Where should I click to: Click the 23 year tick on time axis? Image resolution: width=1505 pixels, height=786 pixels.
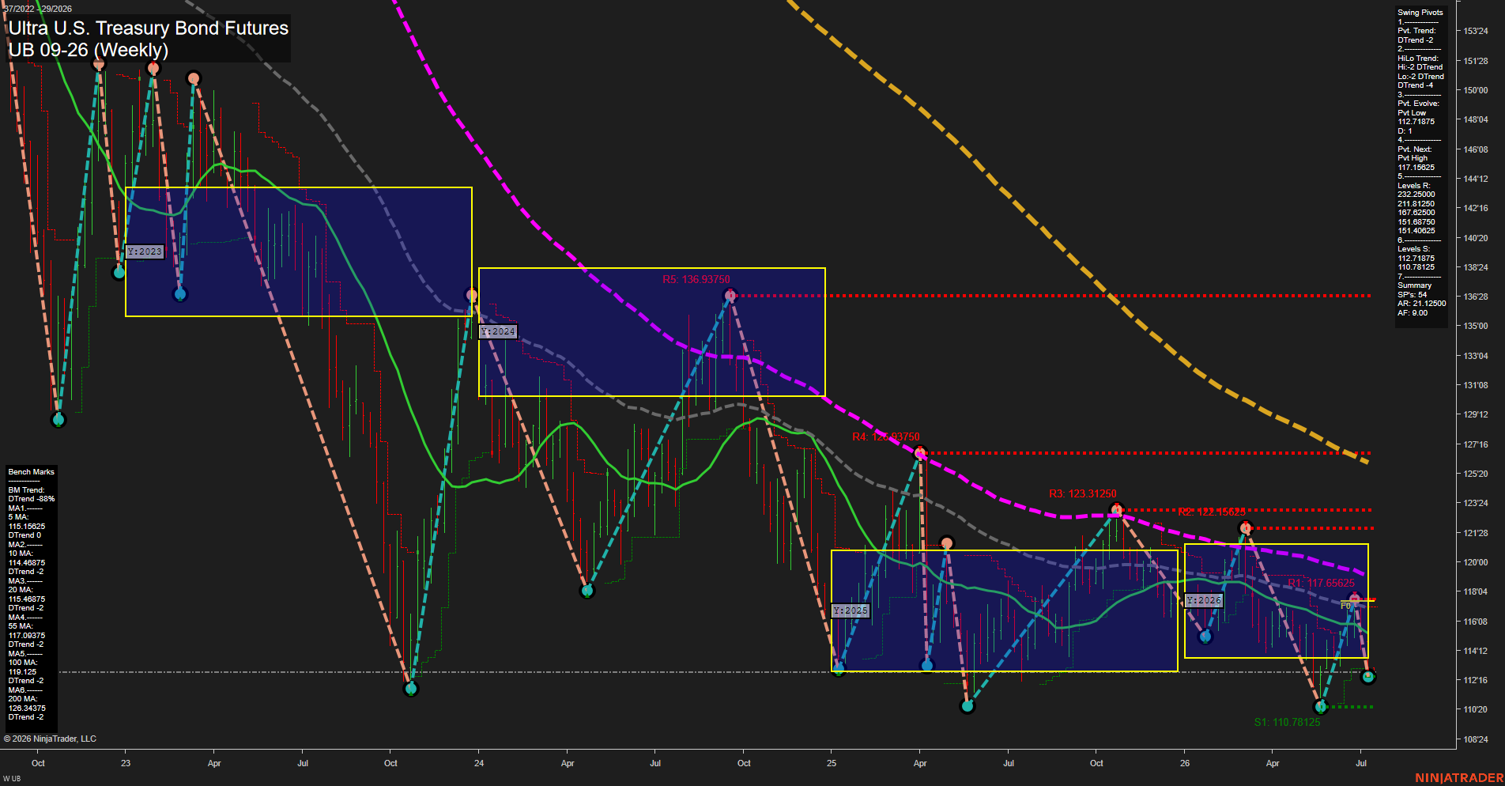point(126,763)
